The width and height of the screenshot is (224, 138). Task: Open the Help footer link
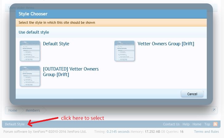pos(186,124)
